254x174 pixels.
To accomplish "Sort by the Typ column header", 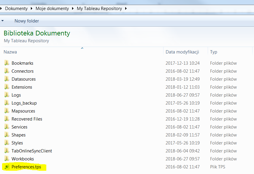I will 214,52.
